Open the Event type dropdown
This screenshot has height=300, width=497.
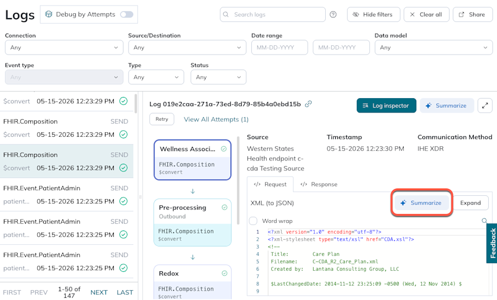[64, 77]
